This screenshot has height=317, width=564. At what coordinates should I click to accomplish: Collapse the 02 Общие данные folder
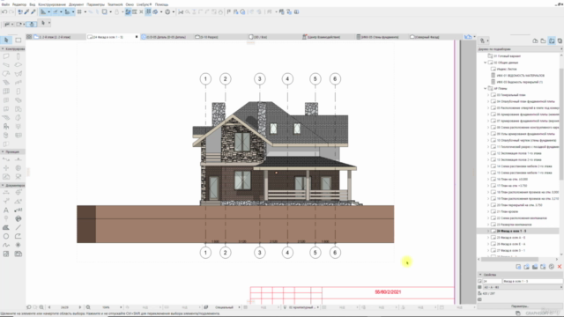tap(486, 63)
